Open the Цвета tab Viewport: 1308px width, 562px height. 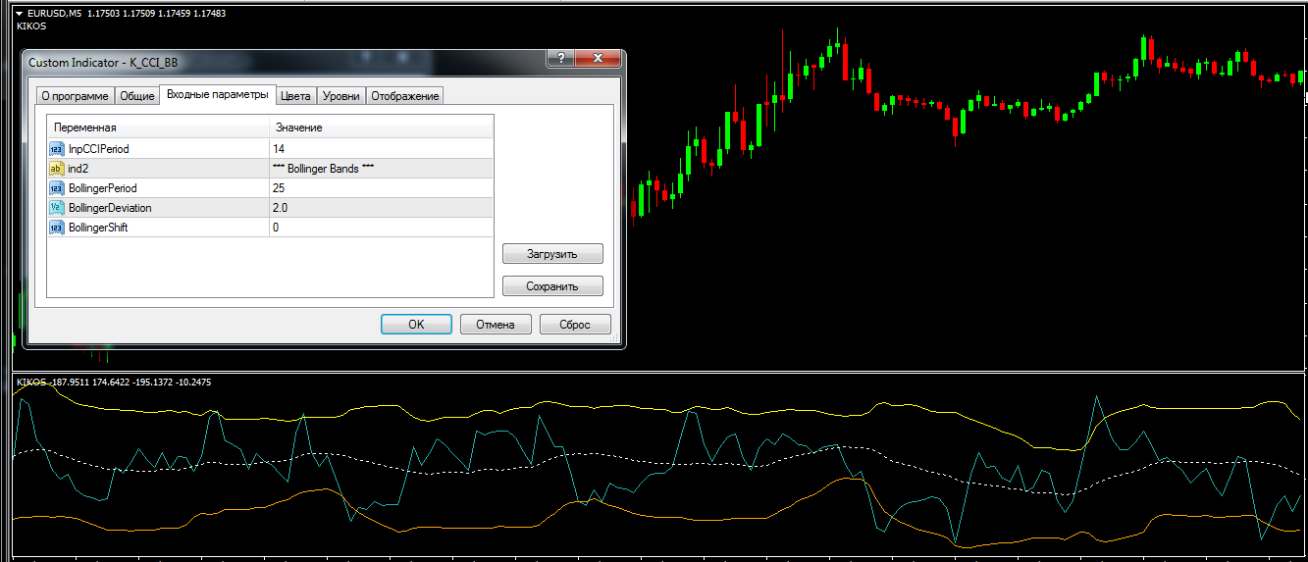[x=295, y=96]
